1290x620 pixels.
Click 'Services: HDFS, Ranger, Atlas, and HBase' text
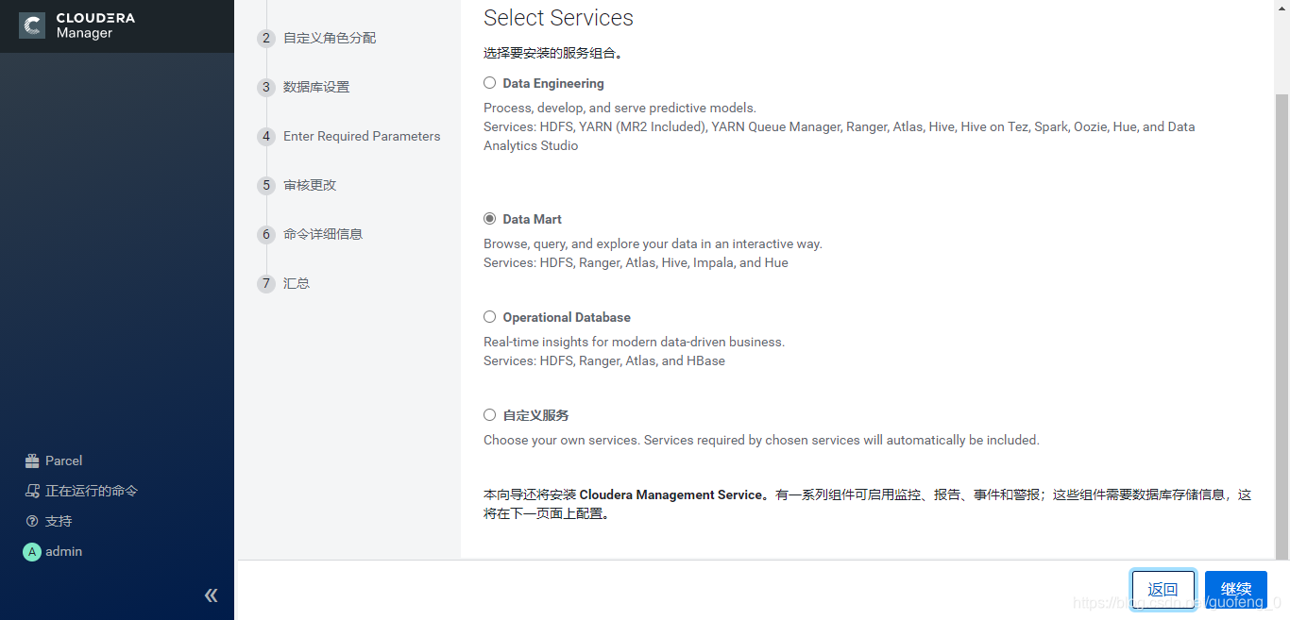pyautogui.click(x=604, y=360)
